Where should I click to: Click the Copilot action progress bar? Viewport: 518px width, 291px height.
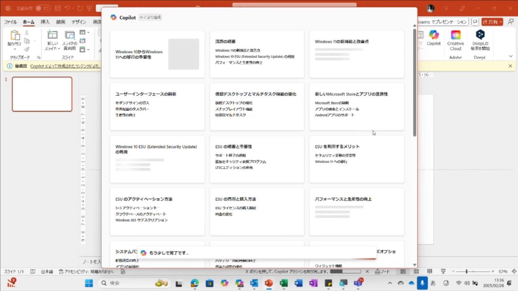(345, 272)
